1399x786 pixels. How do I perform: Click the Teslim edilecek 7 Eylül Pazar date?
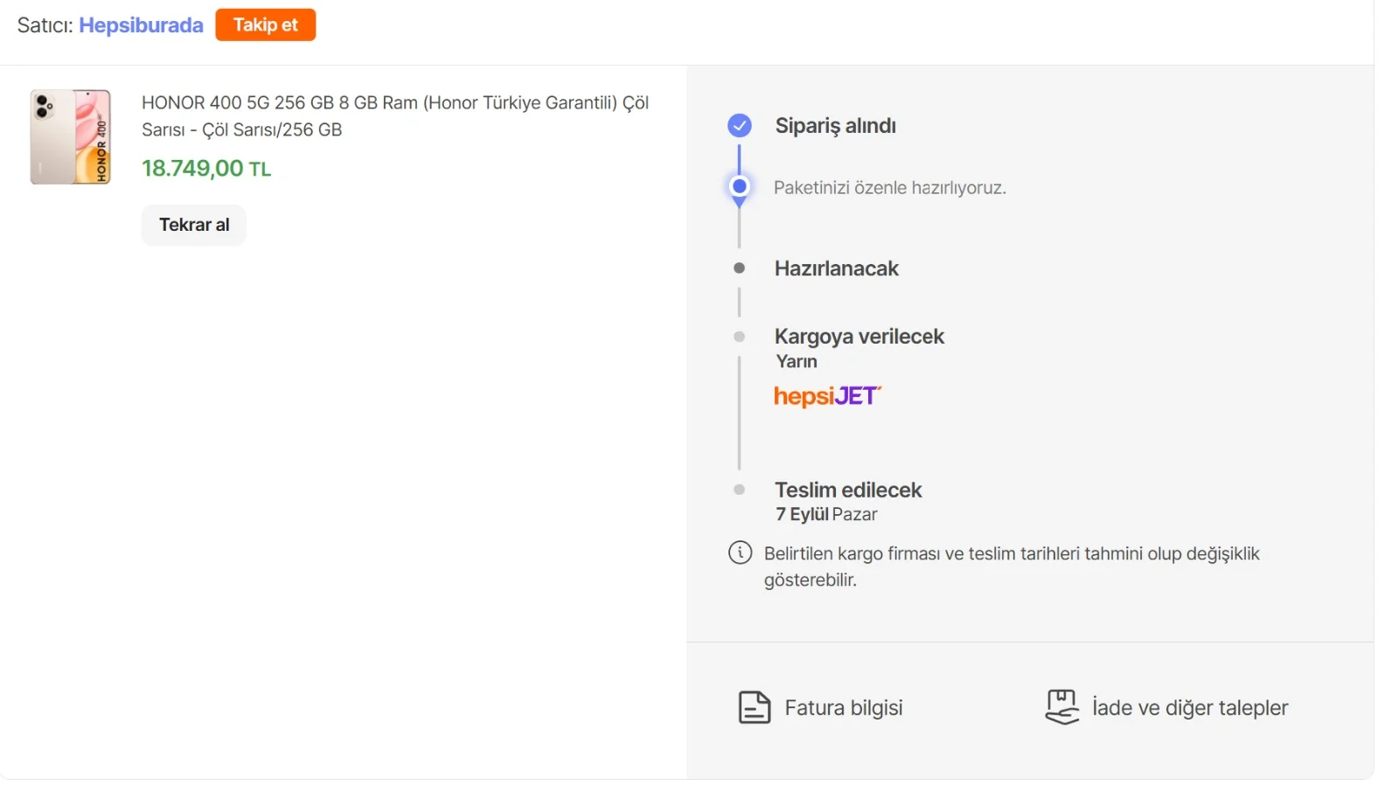click(826, 514)
